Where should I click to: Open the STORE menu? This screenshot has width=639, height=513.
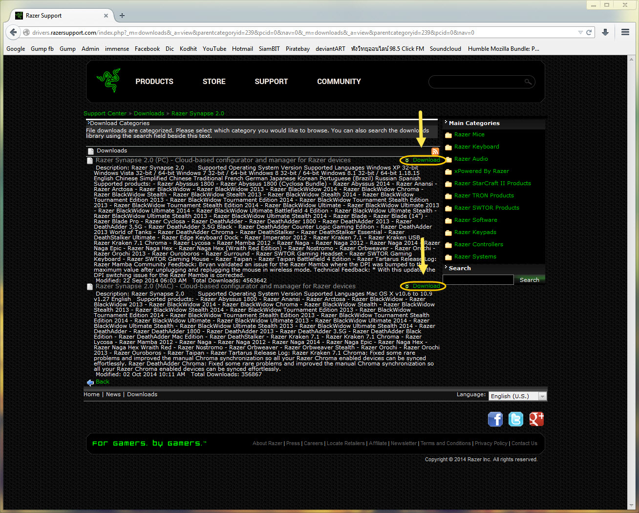coord(214,82)
